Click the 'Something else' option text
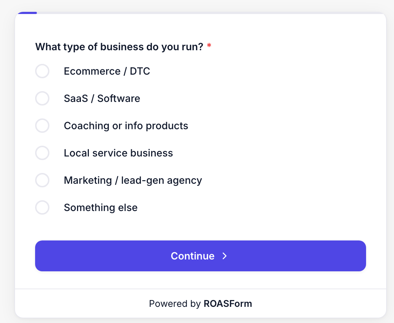The width and height of the screenshot is (394, 323). (x=101, y=208)
